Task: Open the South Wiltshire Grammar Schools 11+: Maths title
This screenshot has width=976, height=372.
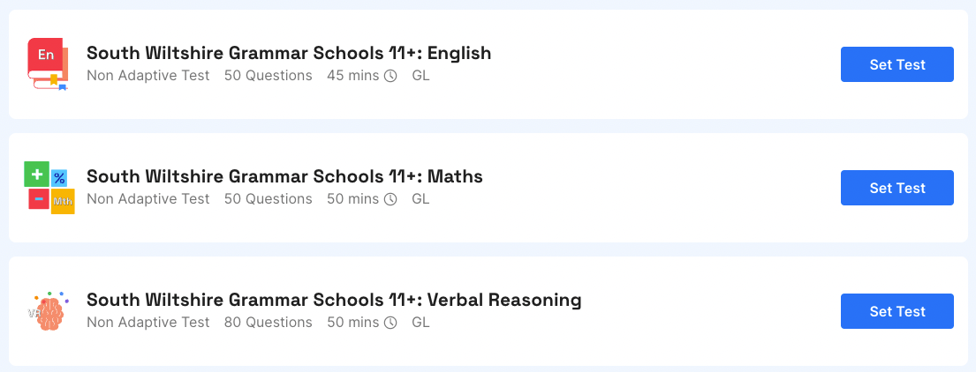Action: click(x=284, y=176)
